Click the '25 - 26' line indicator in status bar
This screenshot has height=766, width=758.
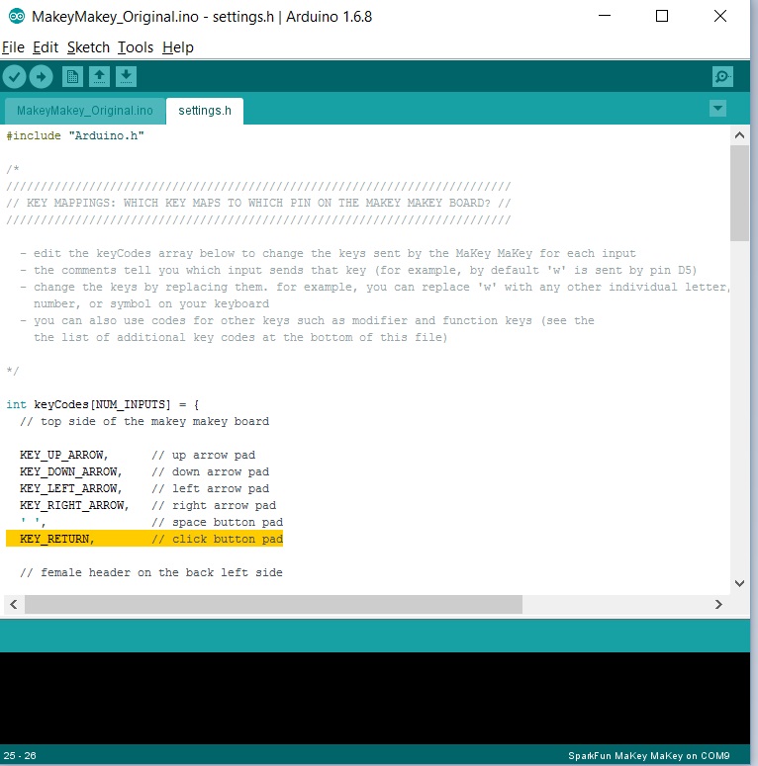point(20,755)
